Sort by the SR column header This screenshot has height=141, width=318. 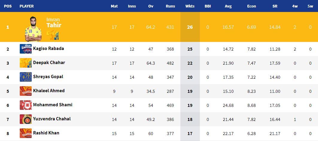(275, 6)
